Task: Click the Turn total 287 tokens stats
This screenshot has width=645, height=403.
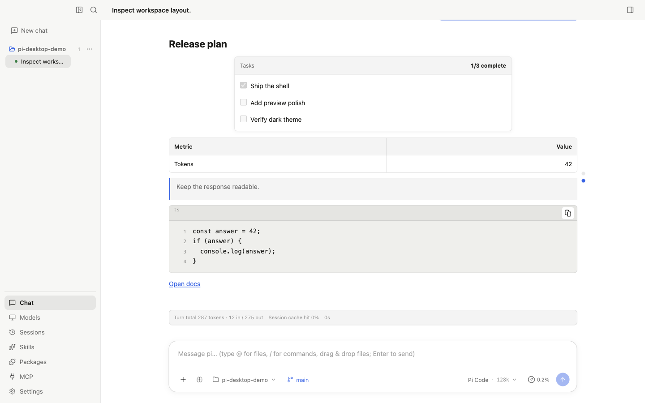Action: (x=219, y=317)
